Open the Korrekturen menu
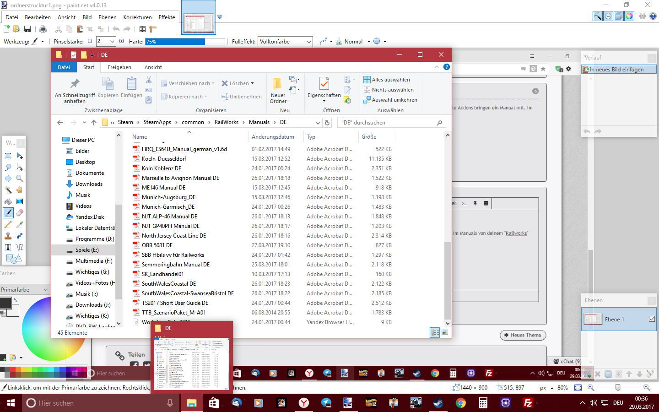This screenshot has height=412, width=659. (137, 17)
